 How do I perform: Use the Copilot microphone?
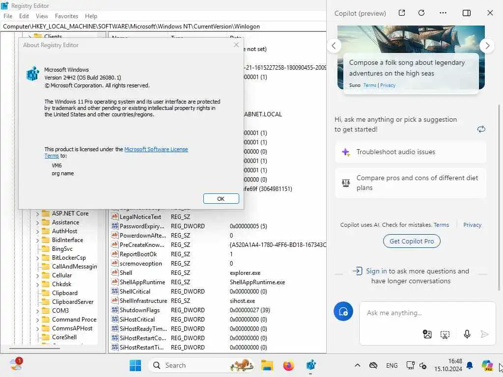click(467, 334)
